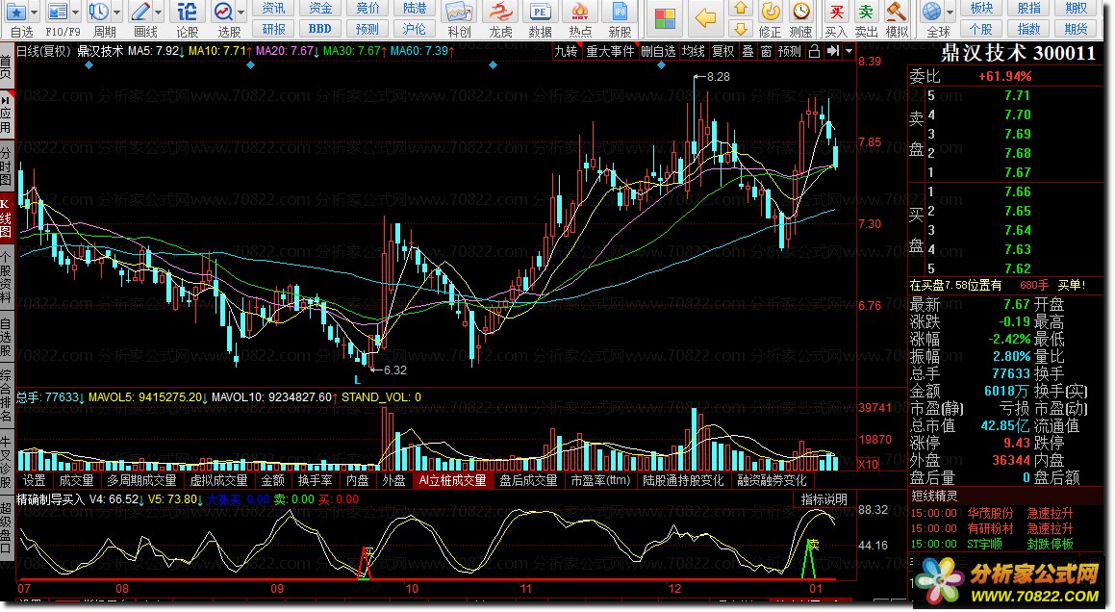Select the 成交量 volume tab
The image size is (1115, 612).
pos(76,481)
